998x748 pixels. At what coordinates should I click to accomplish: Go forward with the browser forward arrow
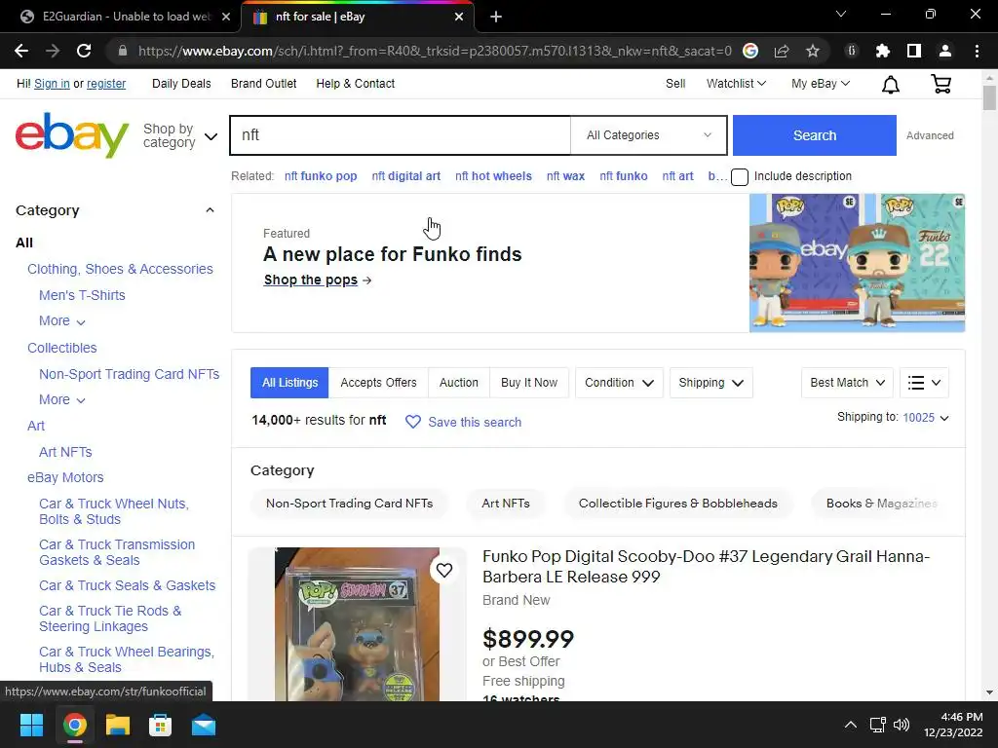(53, 51)
